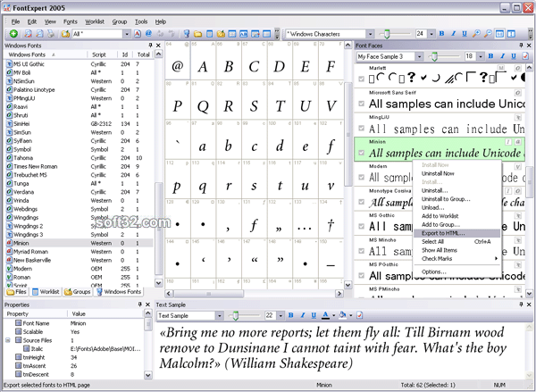Click the zoom in magnifier icon
This screenshot has height=392, width=536.
point(476,34)
